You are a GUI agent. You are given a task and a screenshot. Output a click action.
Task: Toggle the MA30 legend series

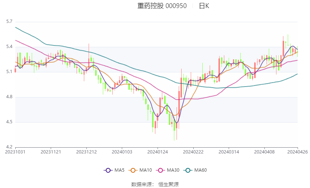(168, 170)
